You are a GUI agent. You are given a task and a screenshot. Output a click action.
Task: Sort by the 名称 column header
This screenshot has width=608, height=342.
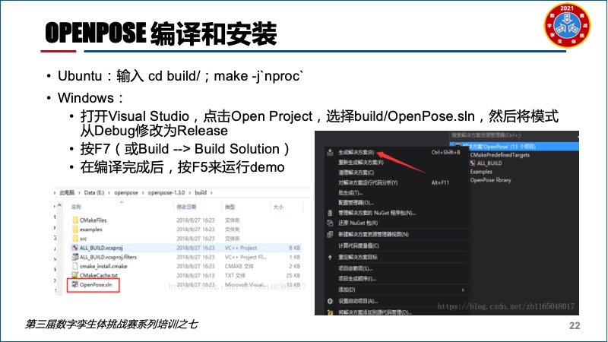77,207
